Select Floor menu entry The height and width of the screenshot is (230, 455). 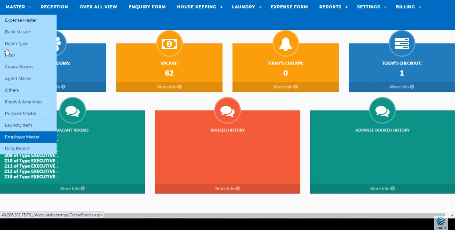coord(28,55)
